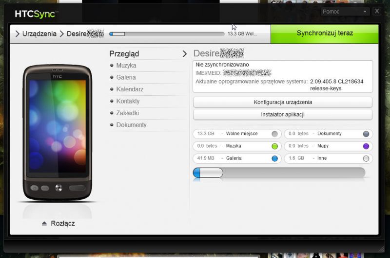Open the Pomoc dropdown menu
Screen dimensions: 390x258
pyautogui.click(x=345, y=12)
